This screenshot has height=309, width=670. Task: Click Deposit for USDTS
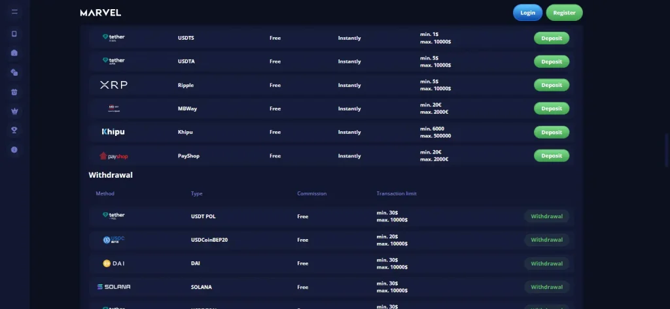click(552, 38)
